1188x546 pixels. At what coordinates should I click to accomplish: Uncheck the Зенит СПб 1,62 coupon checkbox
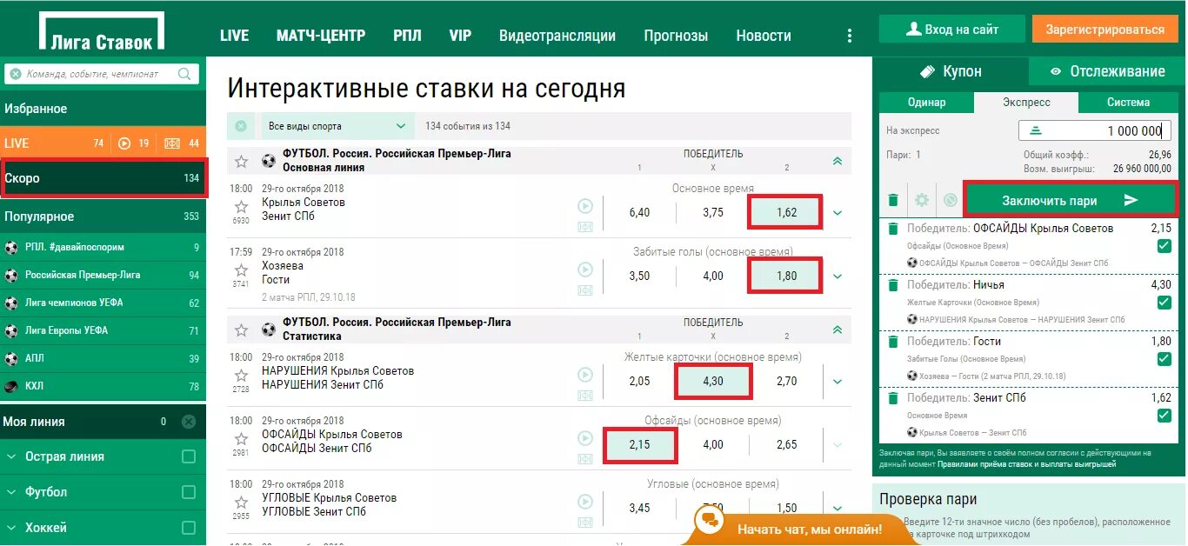tap(1164, 416)
